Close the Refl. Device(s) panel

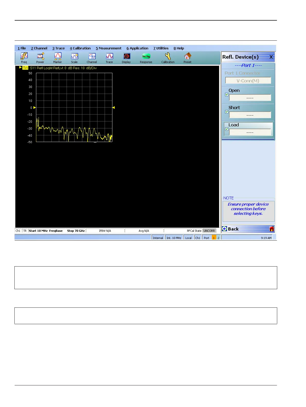coord(271,57)
